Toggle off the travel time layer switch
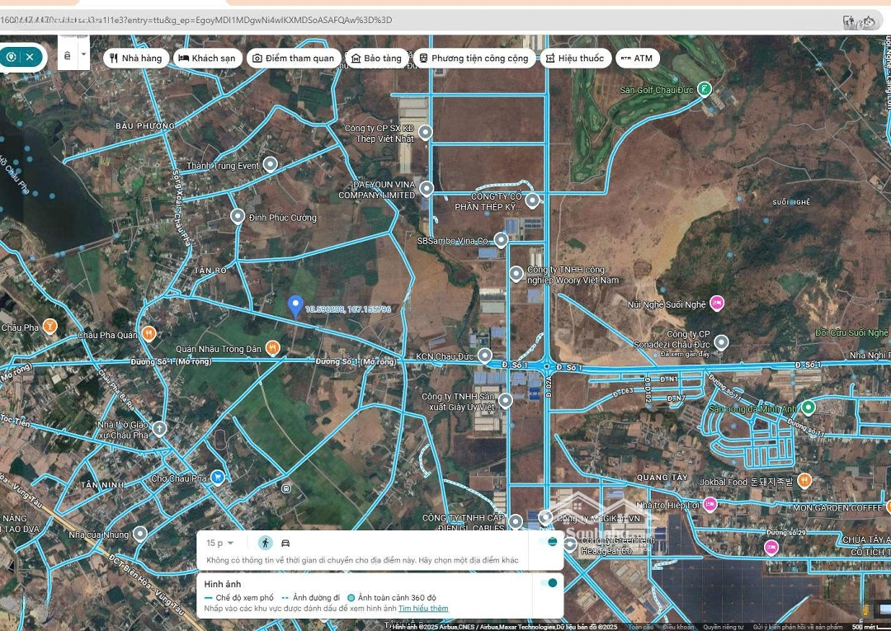This screenshot has width=891, height=631. click(548, 542)
